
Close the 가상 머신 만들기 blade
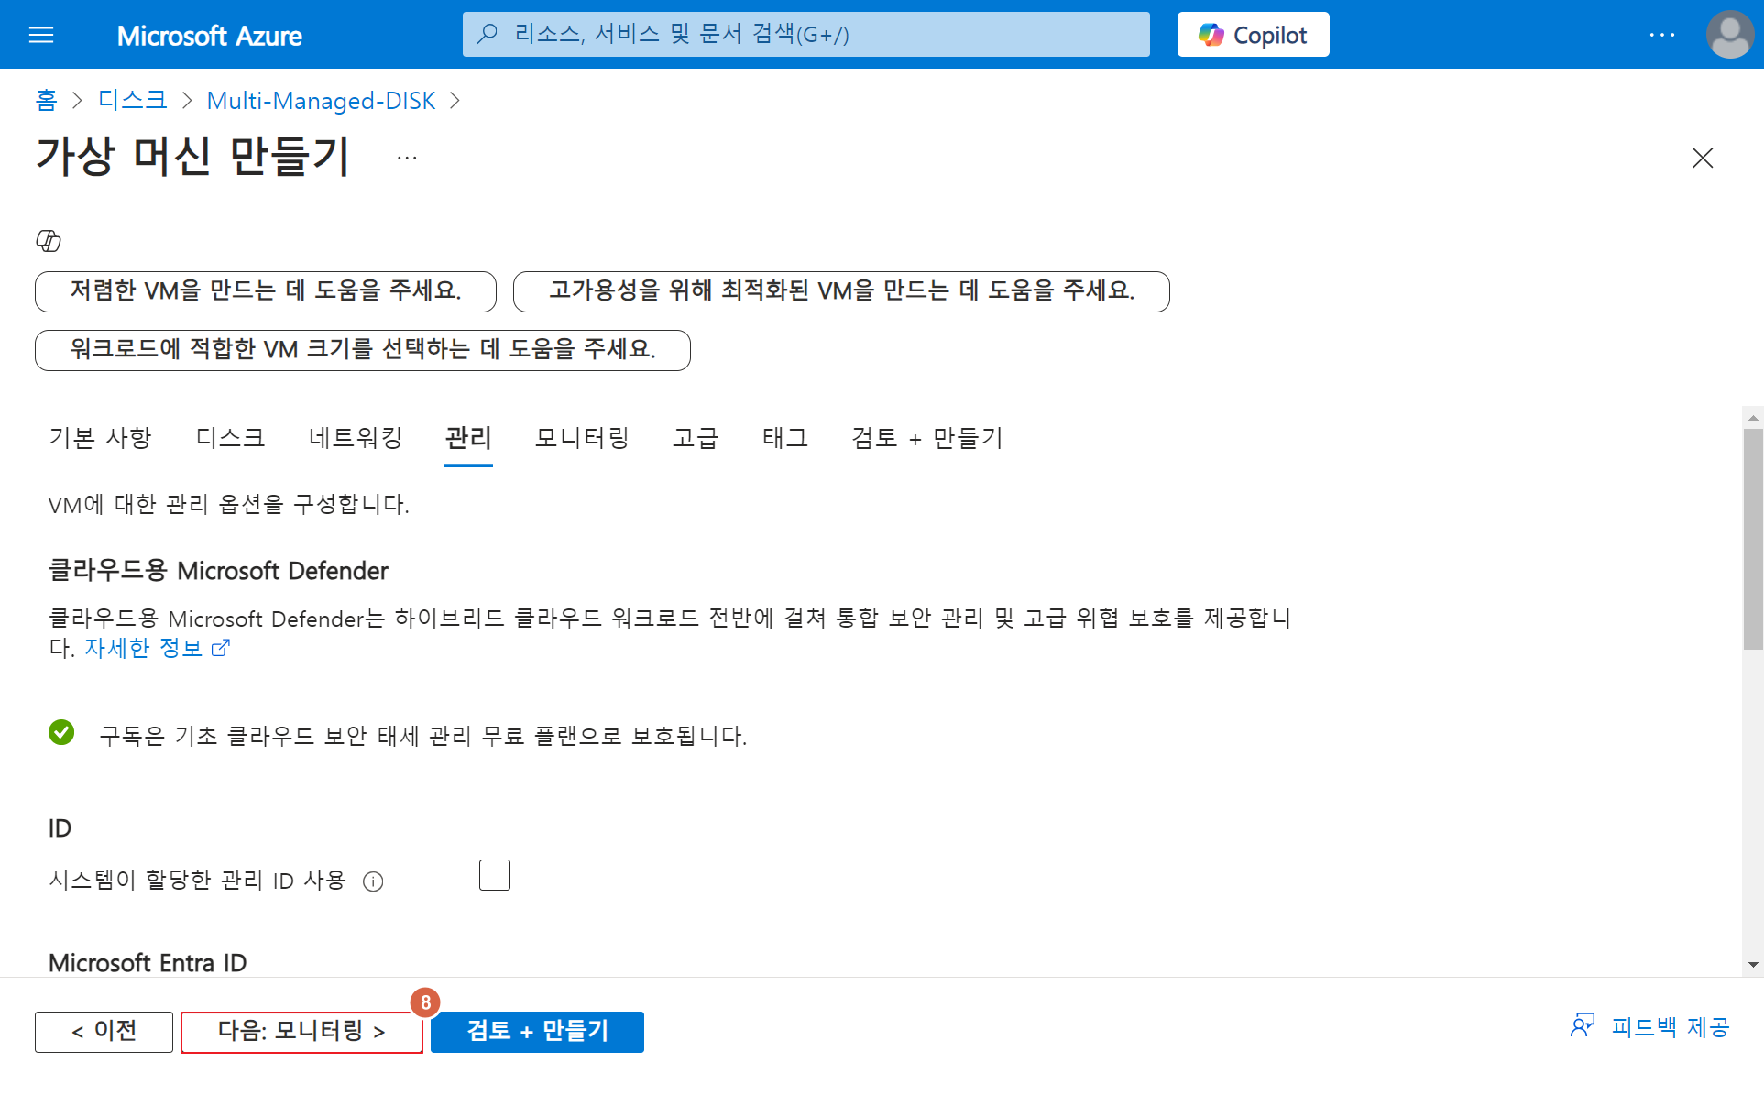click(x=1702, y=158)
